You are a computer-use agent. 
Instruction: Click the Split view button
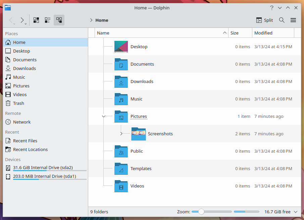[x=264, y=20]
